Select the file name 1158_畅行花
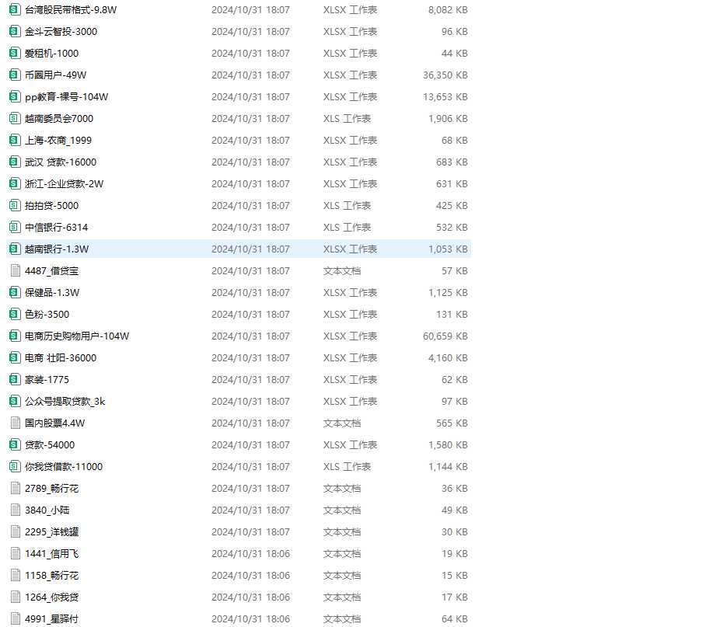This screenshot has width=709, height=627. coord(51,575)
